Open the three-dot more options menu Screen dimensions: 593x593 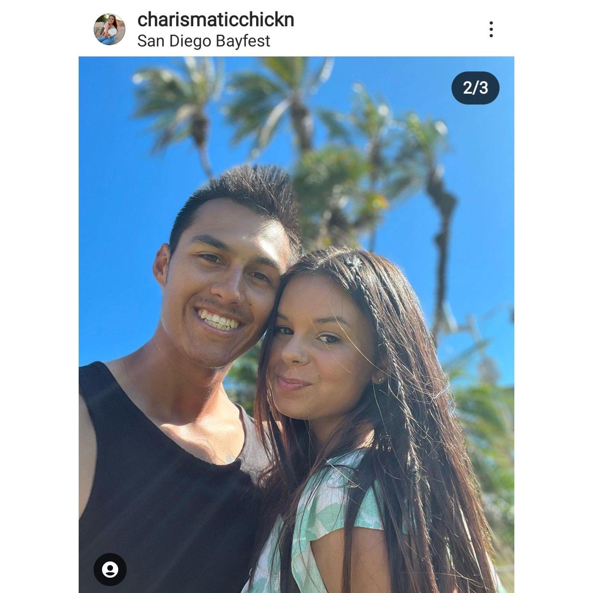click(x=491, y=29)
